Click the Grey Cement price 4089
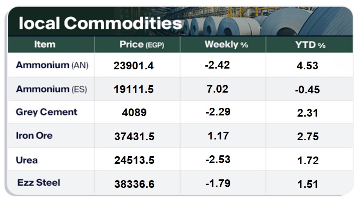The width and height of the screenshot is (360, 203). tap(134, 113)
